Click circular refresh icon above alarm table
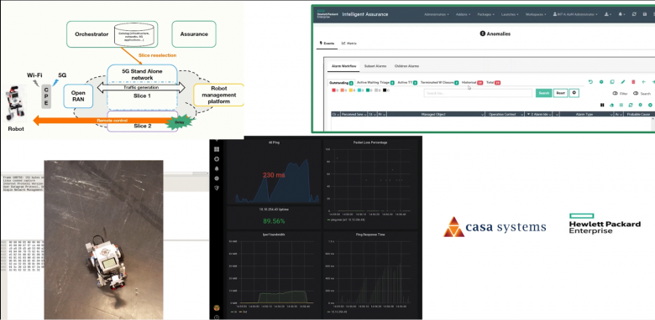Image resolution: width=655 pixels, height=320 pixels. pos(631,105)
